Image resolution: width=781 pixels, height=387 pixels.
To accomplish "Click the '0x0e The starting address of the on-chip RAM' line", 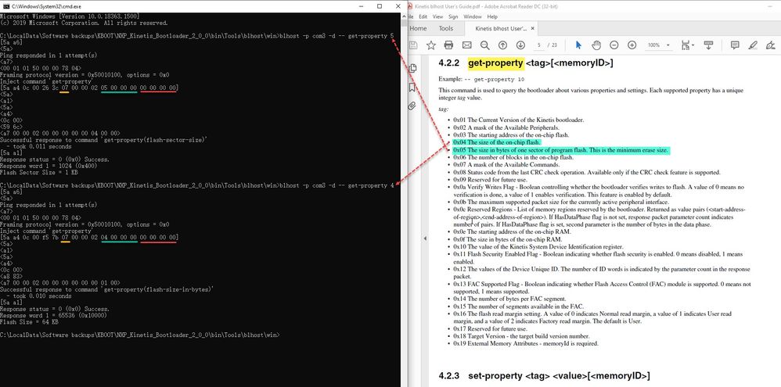I will [513, 231].
